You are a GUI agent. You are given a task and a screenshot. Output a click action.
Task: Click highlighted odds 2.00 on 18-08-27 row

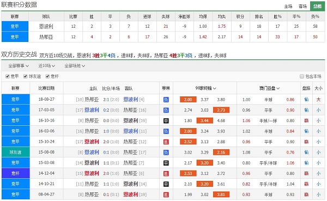[188, 100]
